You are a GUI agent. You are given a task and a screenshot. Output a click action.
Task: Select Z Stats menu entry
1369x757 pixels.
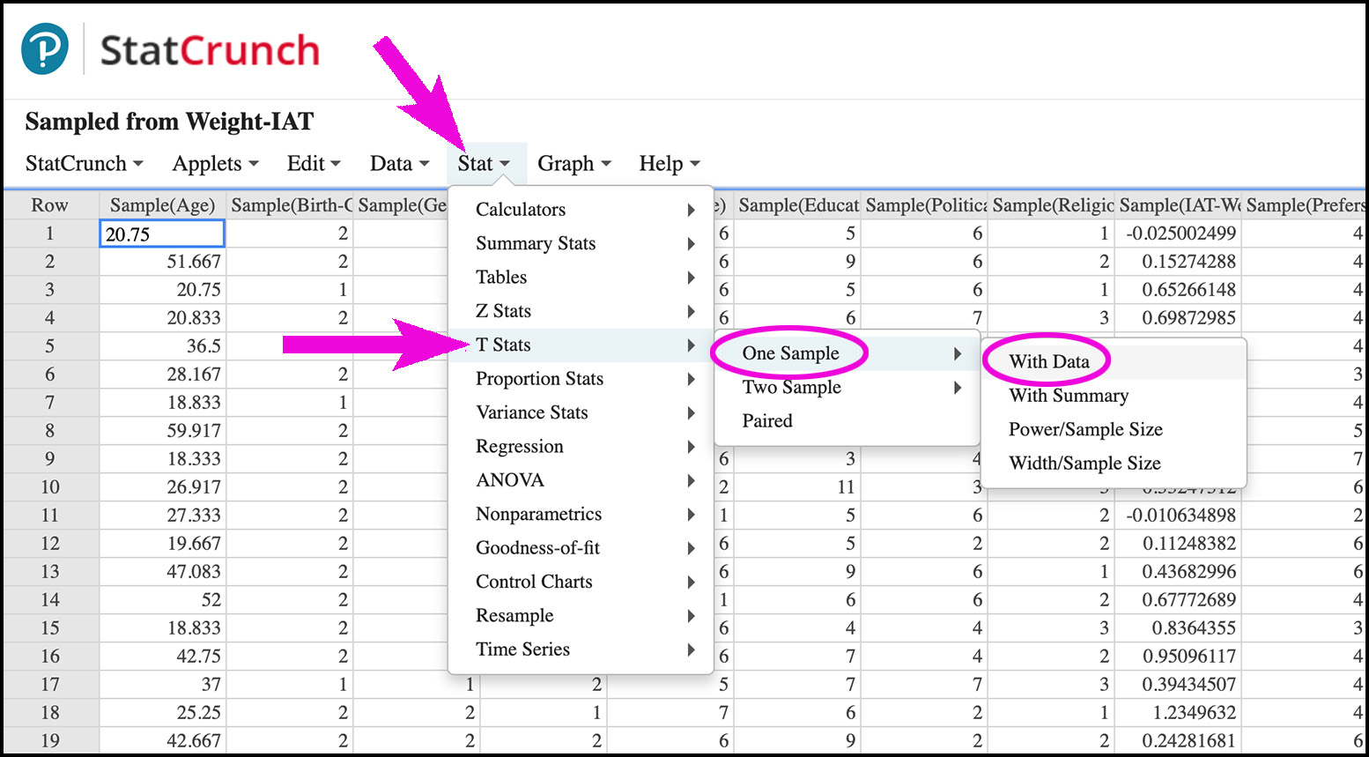(581, 311)
